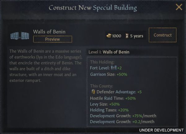Click the Development Growth +0.2/month line

[x=122, y=122]
